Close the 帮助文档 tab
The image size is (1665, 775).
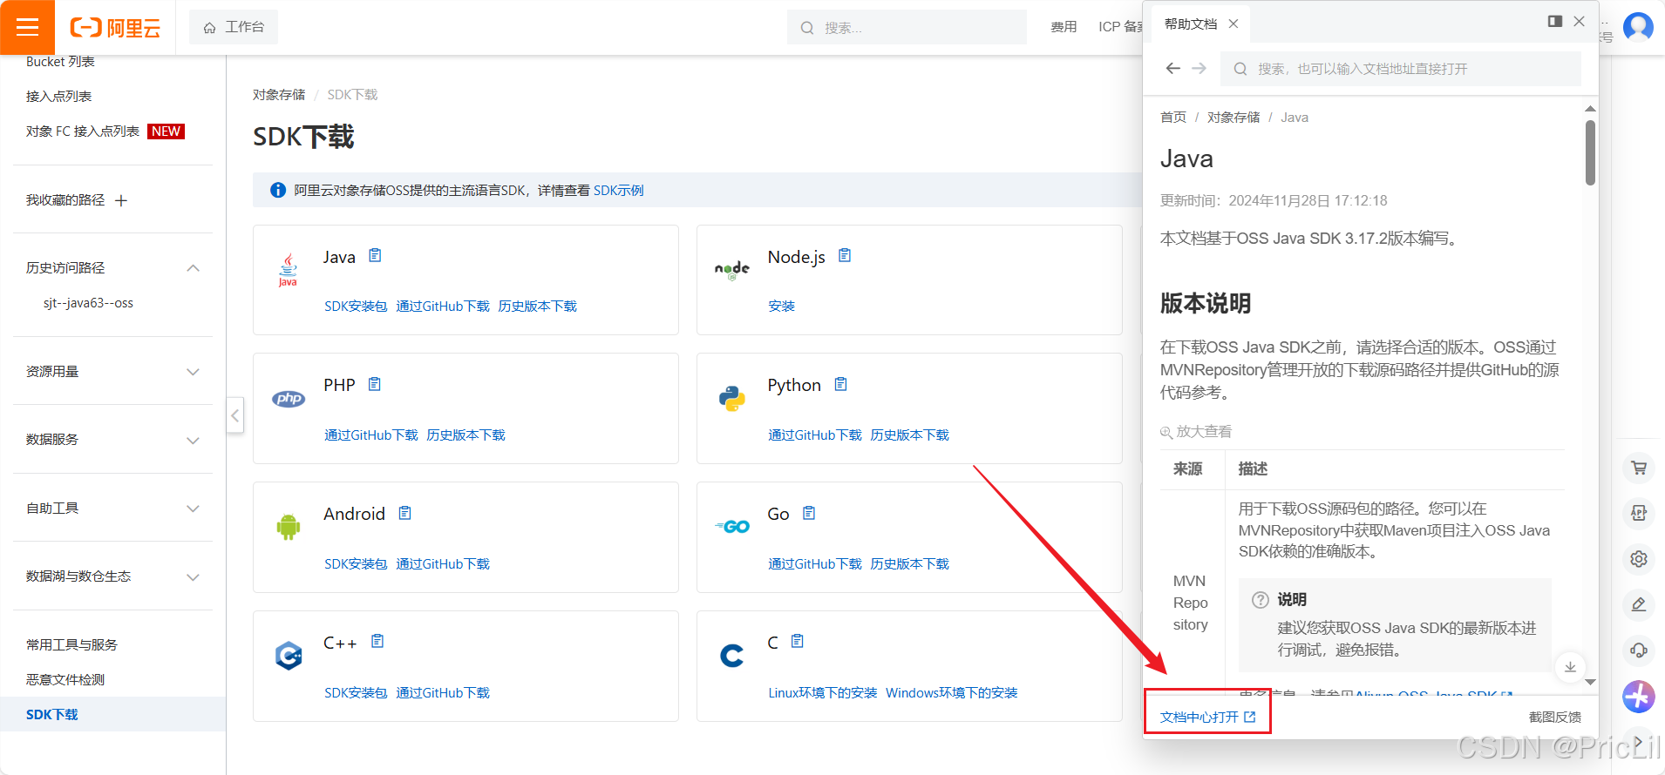coord(1233,24)
